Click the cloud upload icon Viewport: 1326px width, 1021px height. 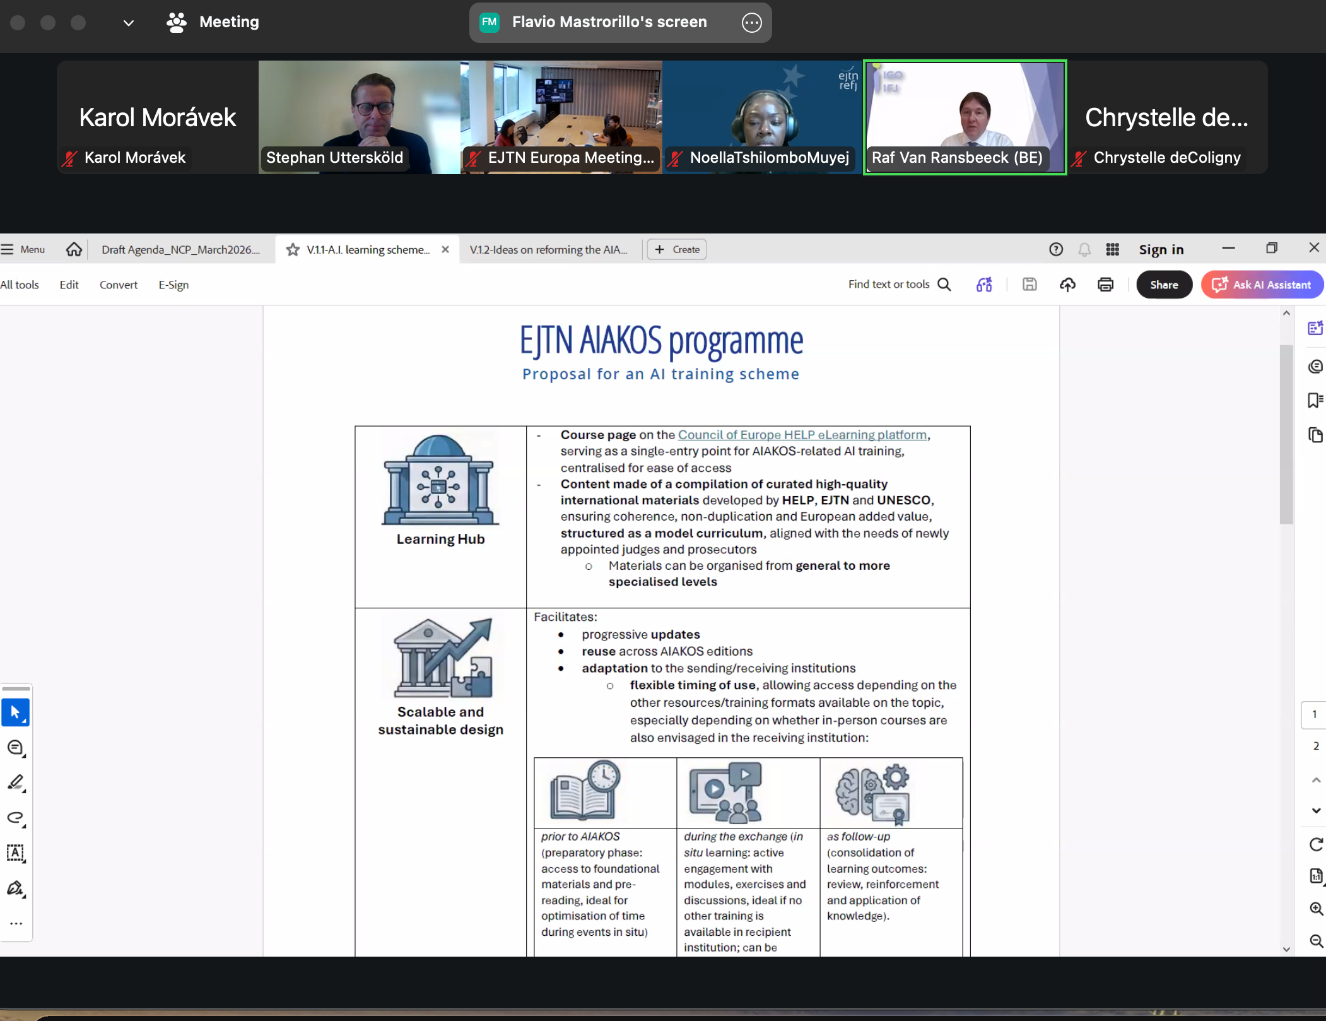(x=1067, y=285)
